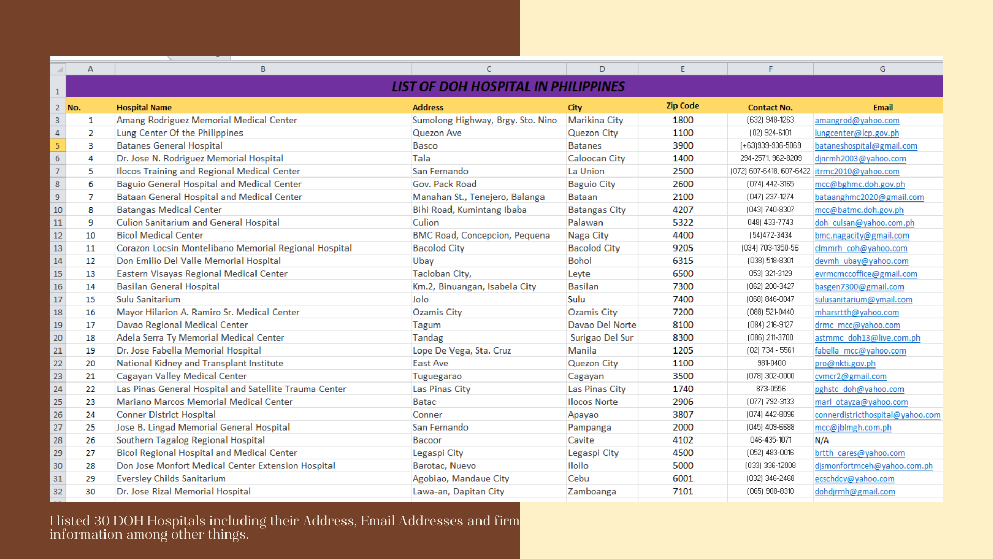
Task: Select highlighted row 5 header
Action: (x=57, y=146)
